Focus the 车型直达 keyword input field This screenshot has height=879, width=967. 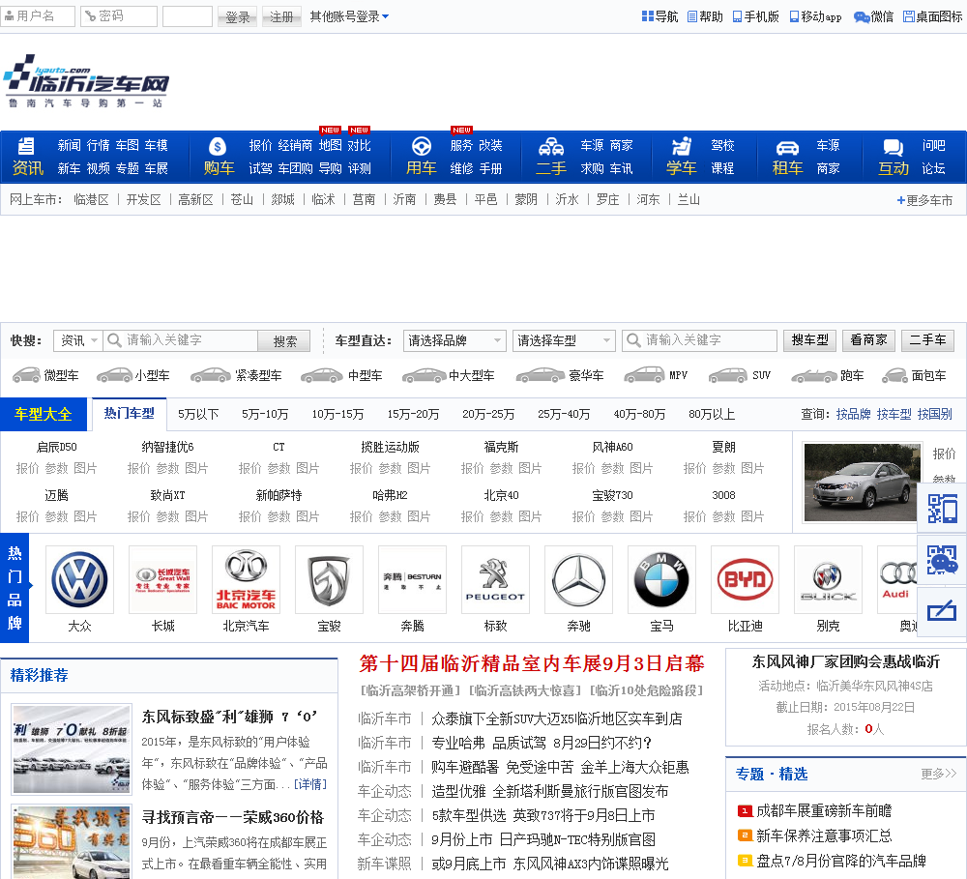(x=699, y=340)
